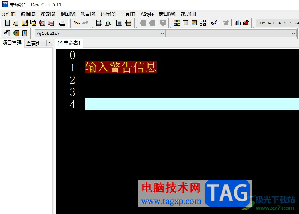Click line number 2 in gutter
299x214 pixels.
(73, 80)
